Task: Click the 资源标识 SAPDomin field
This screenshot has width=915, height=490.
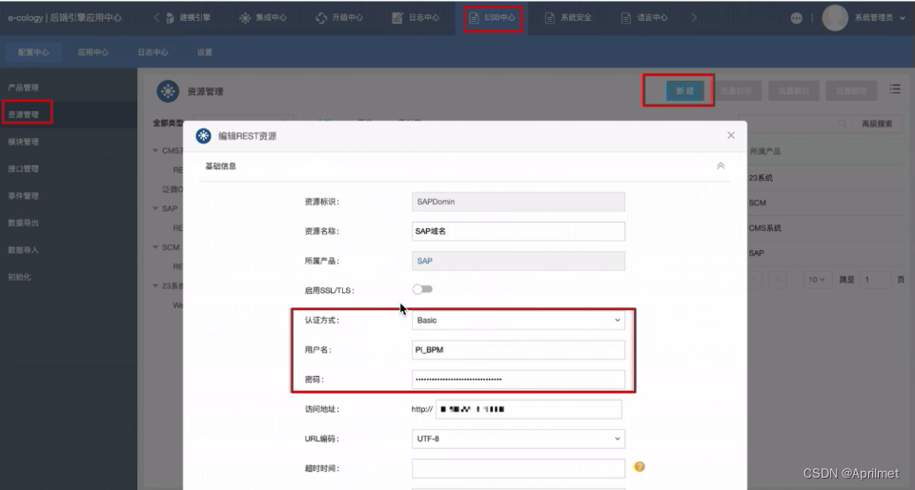Action: [x=518, y=202]
